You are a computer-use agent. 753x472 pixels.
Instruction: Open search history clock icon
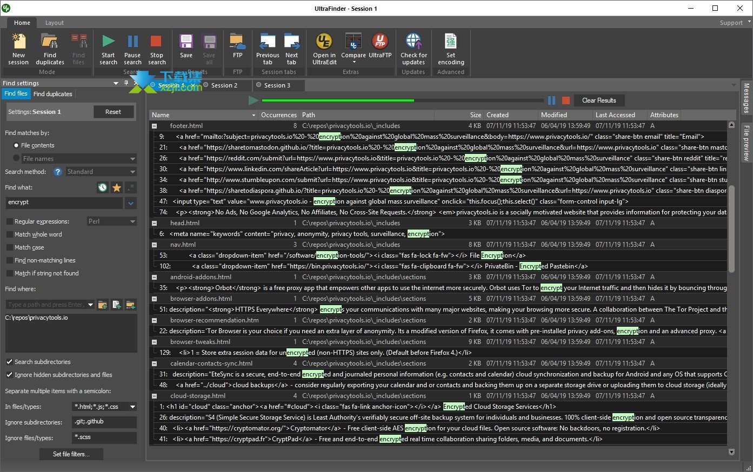click(103, 187)
